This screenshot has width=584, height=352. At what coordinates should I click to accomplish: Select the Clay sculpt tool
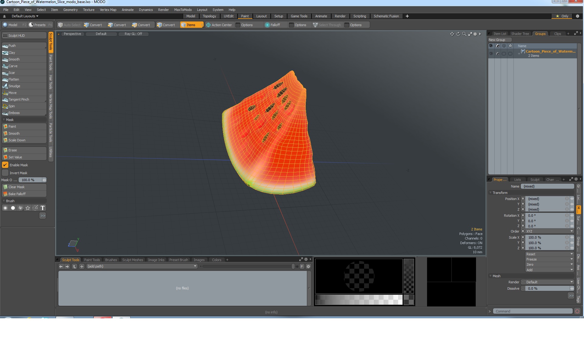pos(12,52)
